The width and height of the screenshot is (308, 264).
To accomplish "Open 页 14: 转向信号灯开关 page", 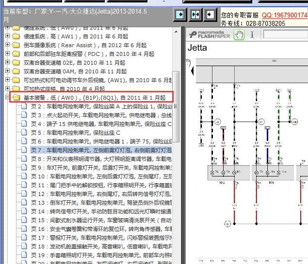I will 101,211.
